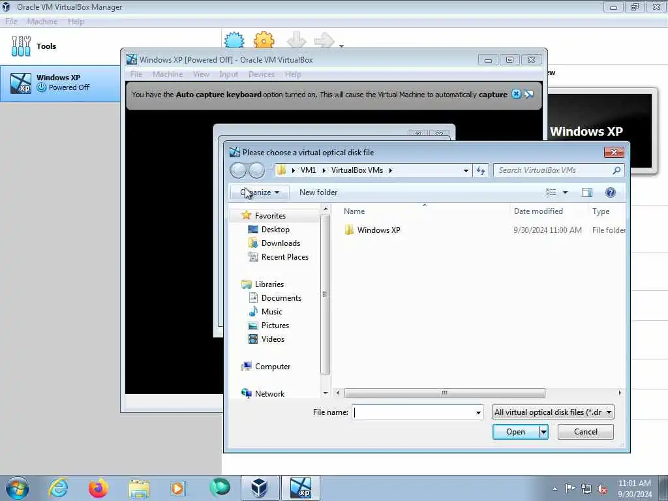Open address bar history dropdown
The width and height of the screenshot is (668, 501).
coord(466,170)
